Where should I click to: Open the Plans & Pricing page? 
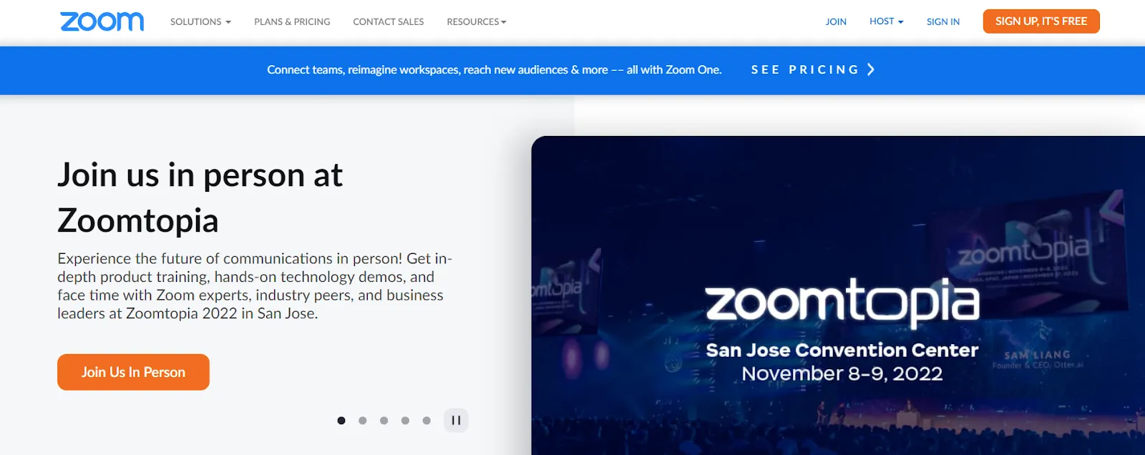click(292, 21)
